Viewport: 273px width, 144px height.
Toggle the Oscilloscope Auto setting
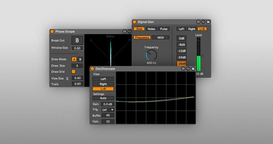click(x=103, y=98)
